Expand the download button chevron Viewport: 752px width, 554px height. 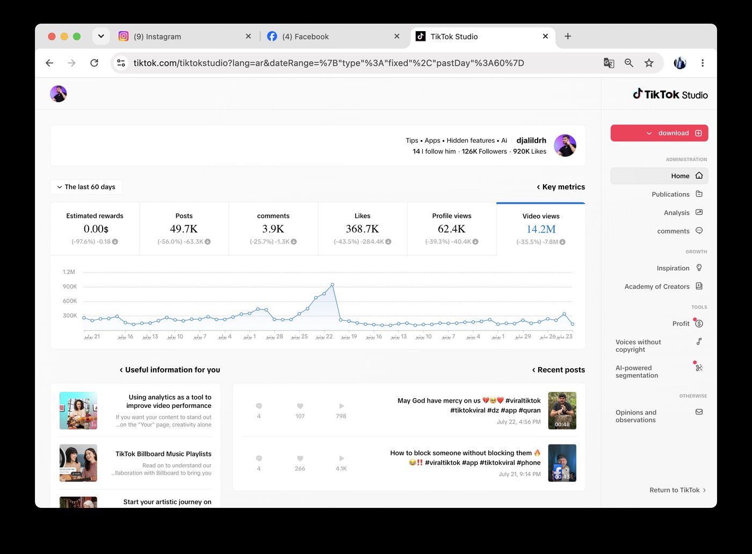coord(649,133)
